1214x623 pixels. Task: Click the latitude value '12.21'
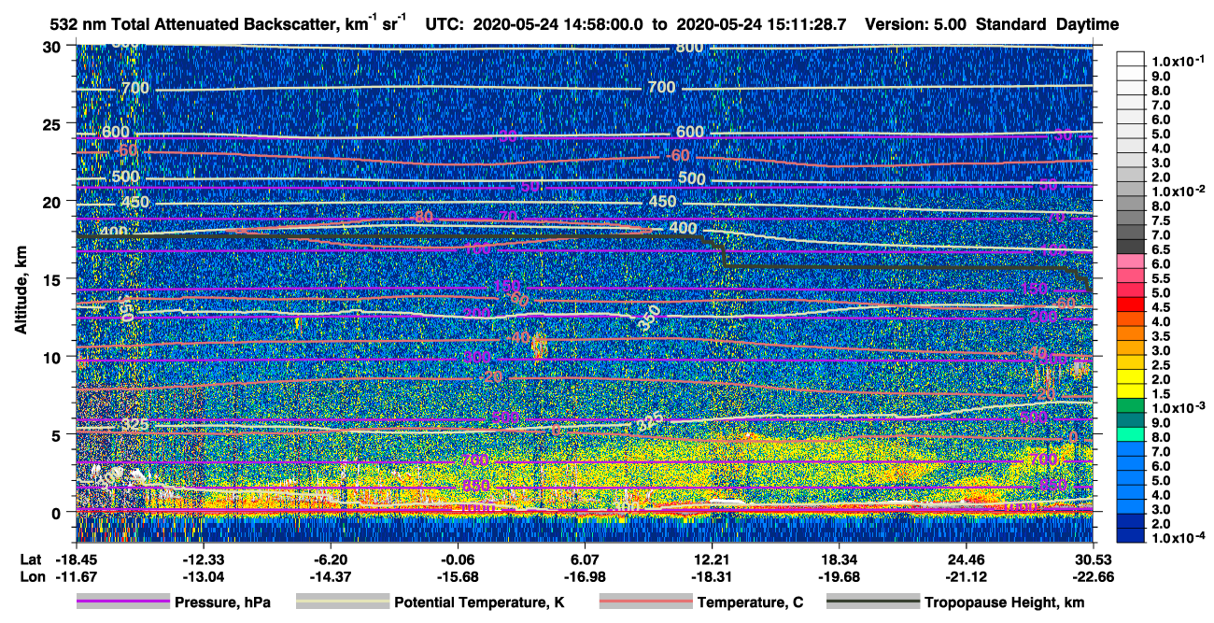click(713, 559)
